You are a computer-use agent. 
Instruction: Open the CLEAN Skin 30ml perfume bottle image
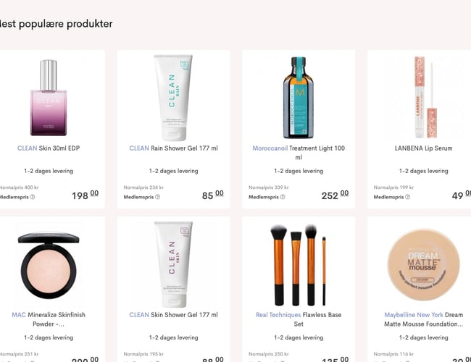click(x=49, y=98)
